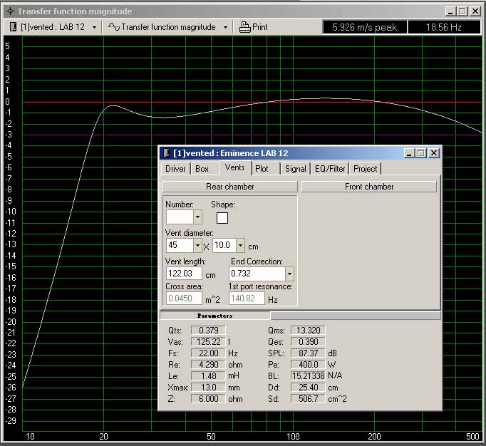Click the SPL value 87.37
The image size is (486, 446).
[x=308, y=353]
